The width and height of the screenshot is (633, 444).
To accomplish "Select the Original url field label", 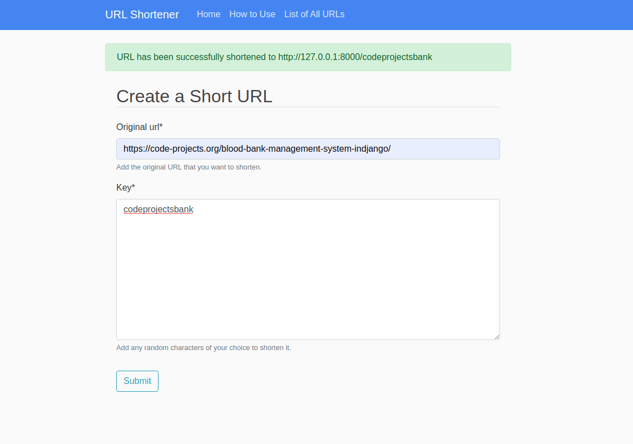I will point(137,127).
